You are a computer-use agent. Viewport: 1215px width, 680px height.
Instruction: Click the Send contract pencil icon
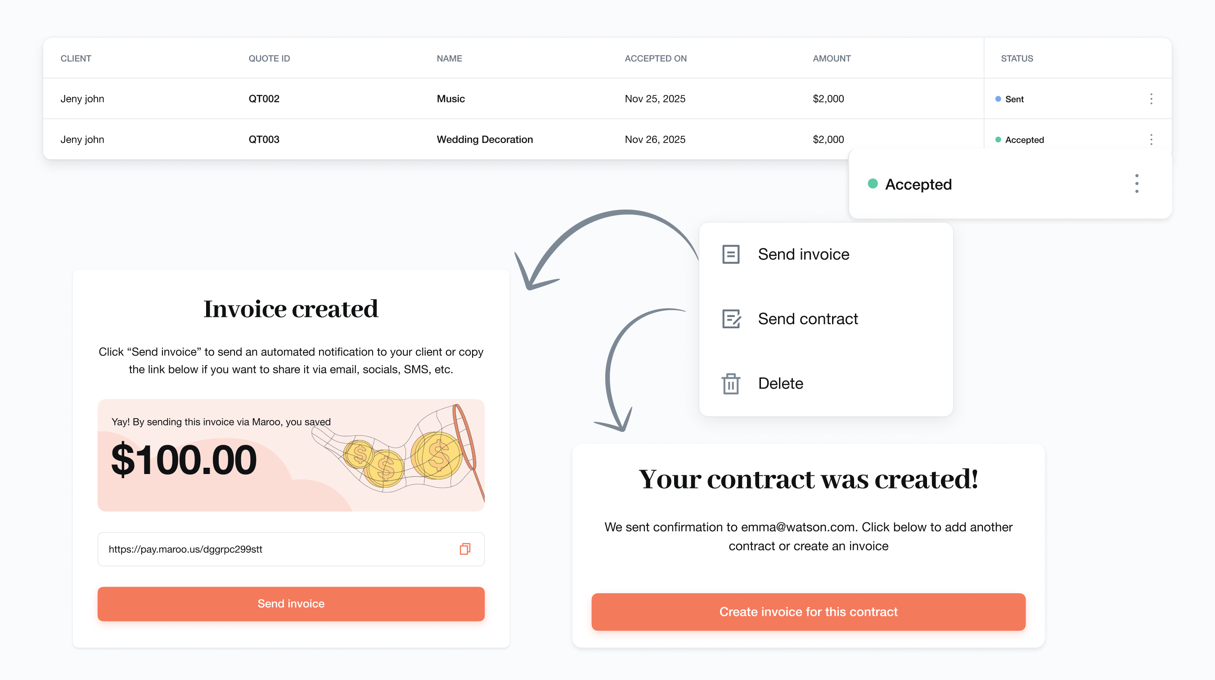(731, 318)
